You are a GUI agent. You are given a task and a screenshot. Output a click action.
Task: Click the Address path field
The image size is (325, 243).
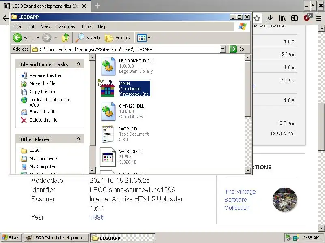click(126, 49)
